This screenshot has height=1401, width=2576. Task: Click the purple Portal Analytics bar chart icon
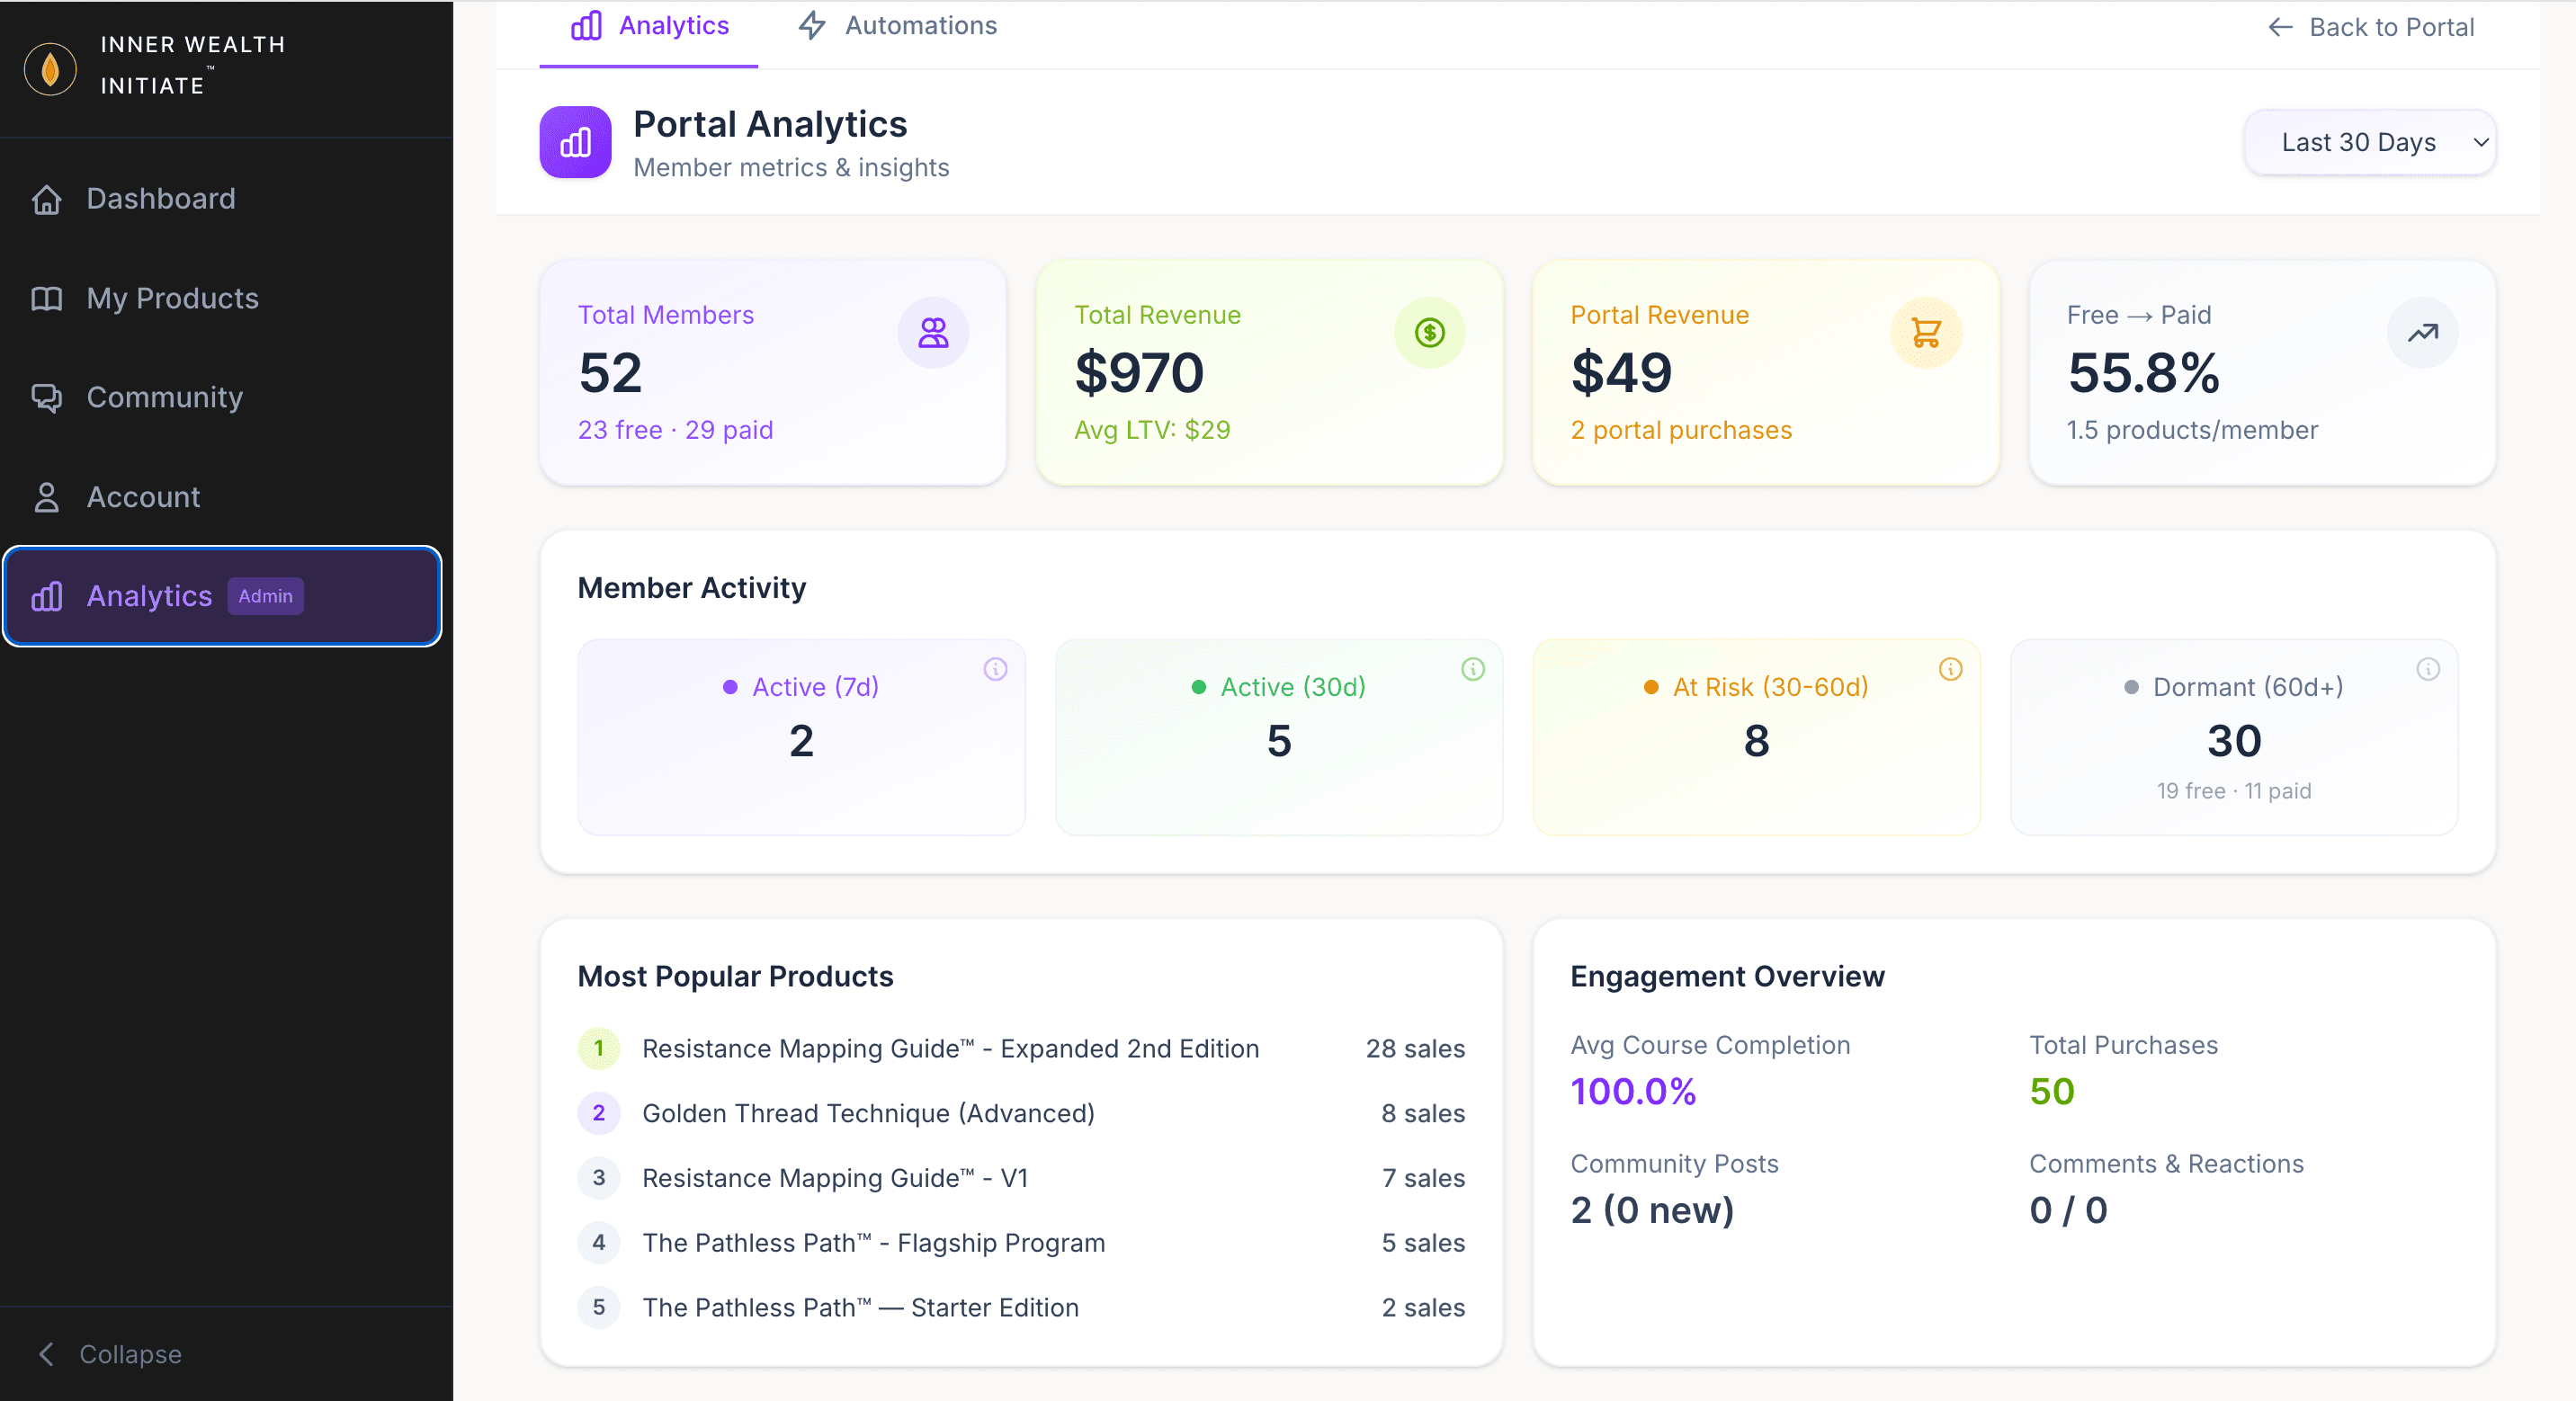pos(574,142)
